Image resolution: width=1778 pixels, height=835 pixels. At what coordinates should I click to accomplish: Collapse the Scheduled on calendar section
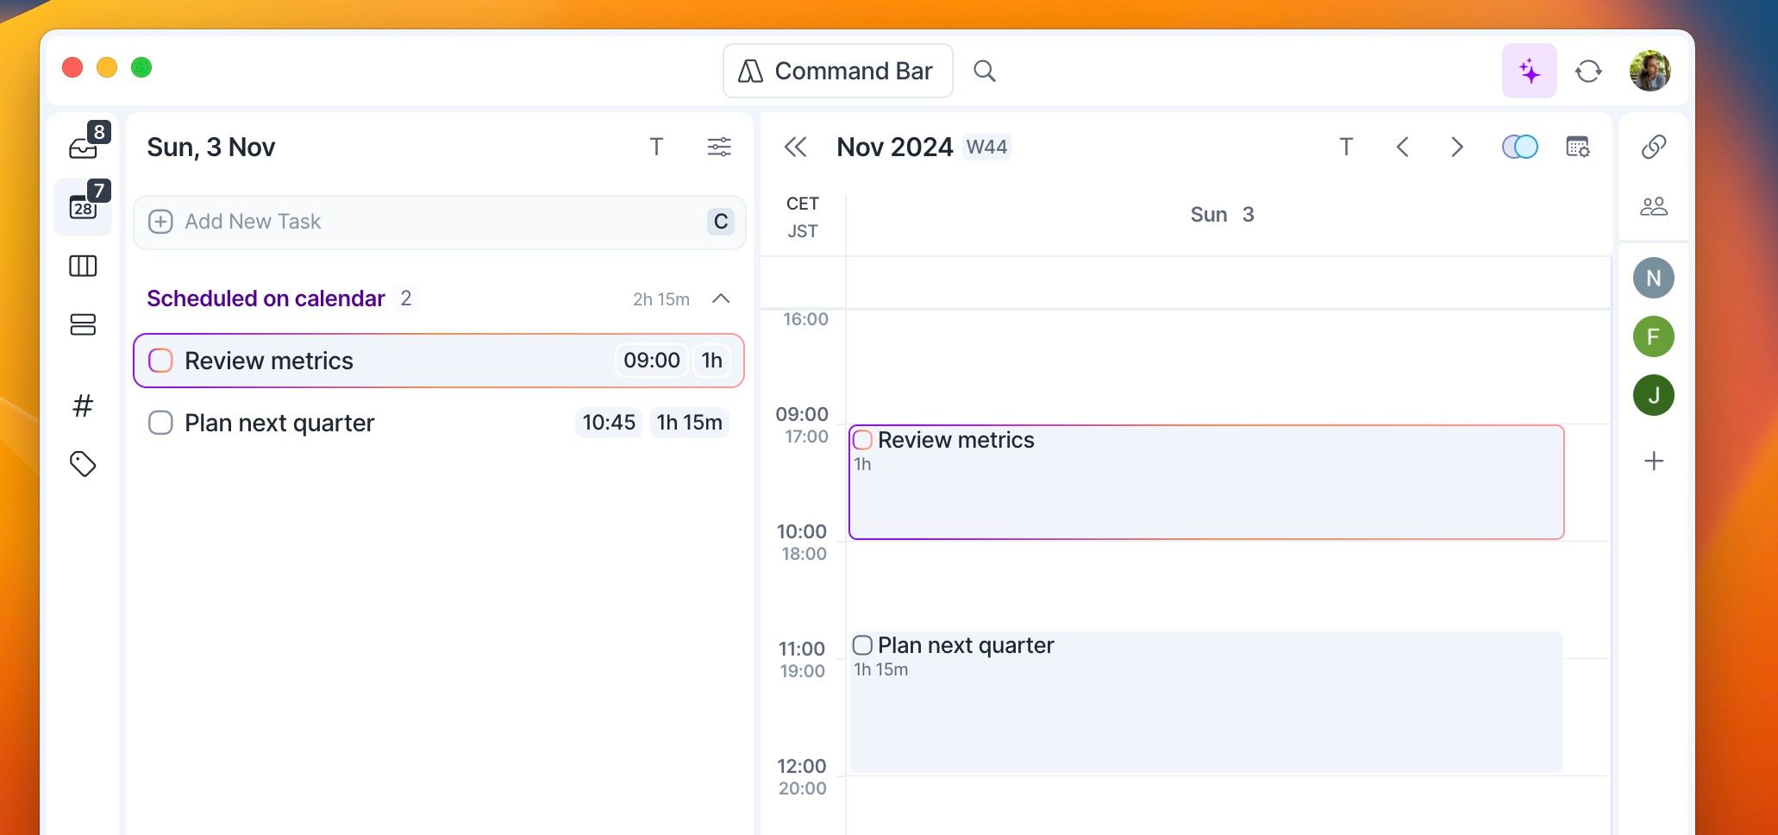[x=721, y=298]
